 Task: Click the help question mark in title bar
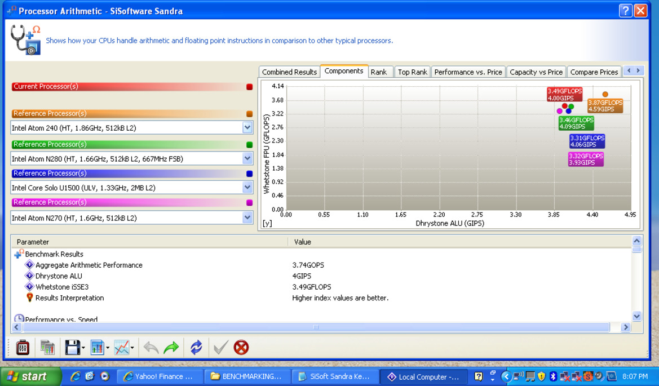coord(625,11)
